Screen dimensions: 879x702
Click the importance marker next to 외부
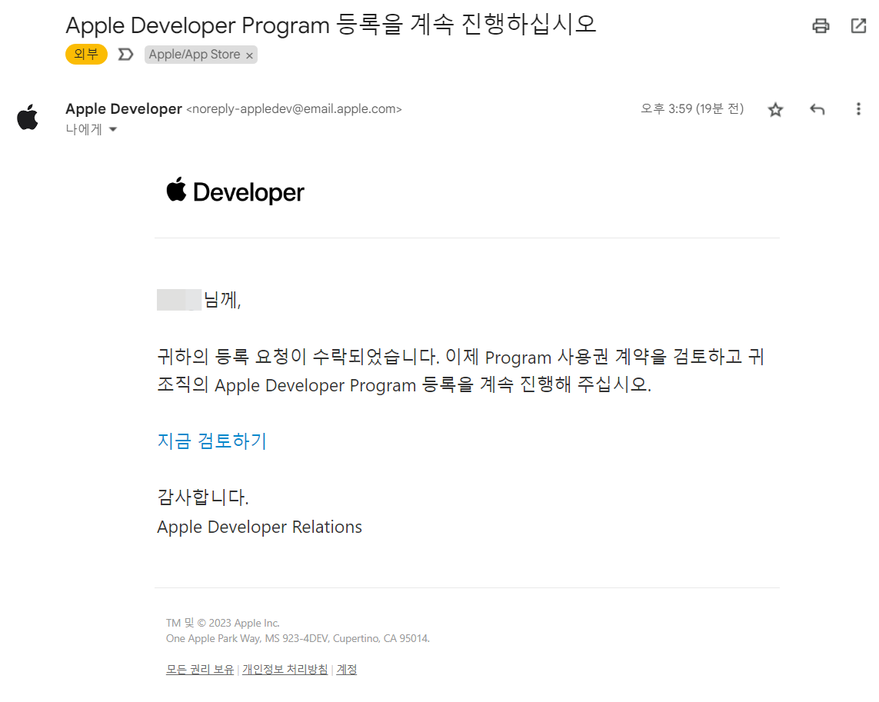click(125, 55)
